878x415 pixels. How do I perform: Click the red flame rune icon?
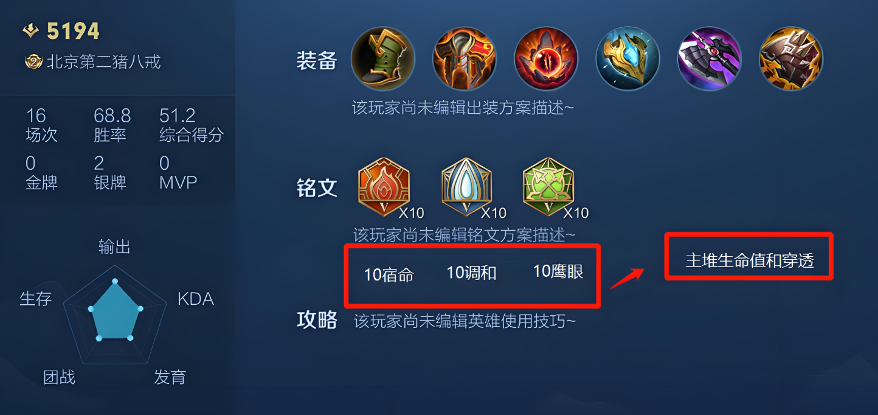click(x=384, y=187)
